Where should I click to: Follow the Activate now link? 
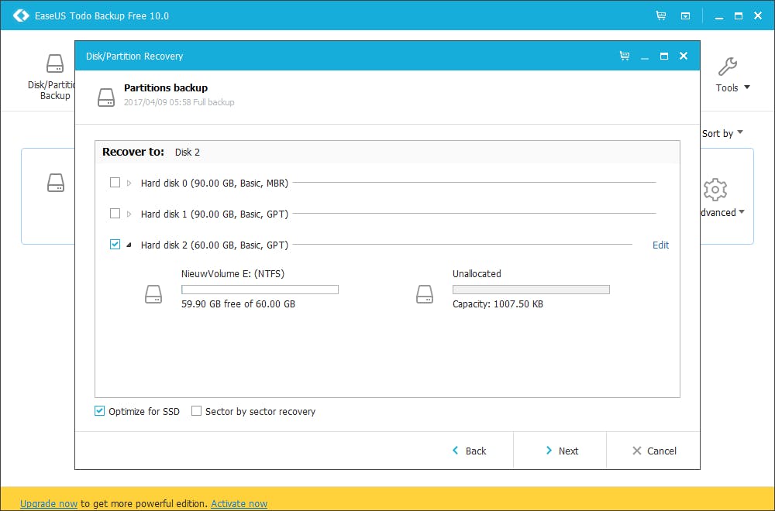(239, 503)
